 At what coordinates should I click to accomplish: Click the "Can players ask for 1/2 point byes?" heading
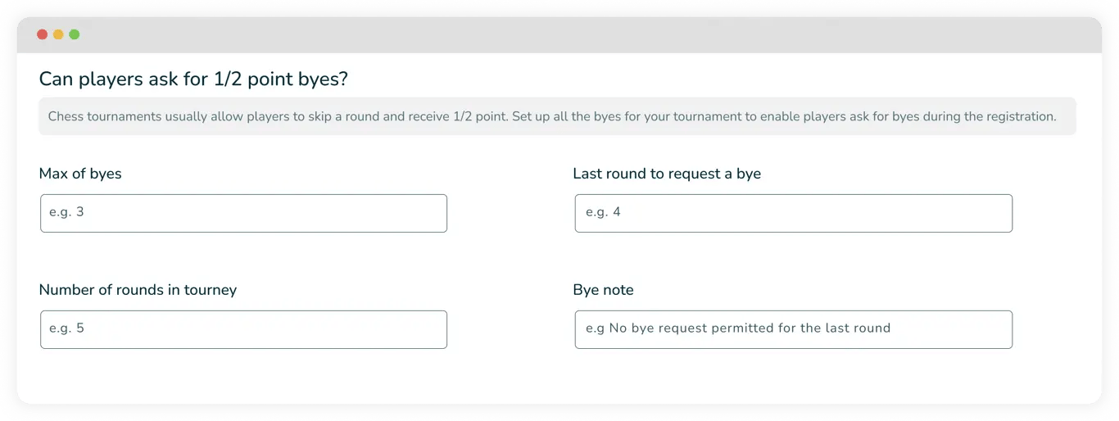point(193,79)
